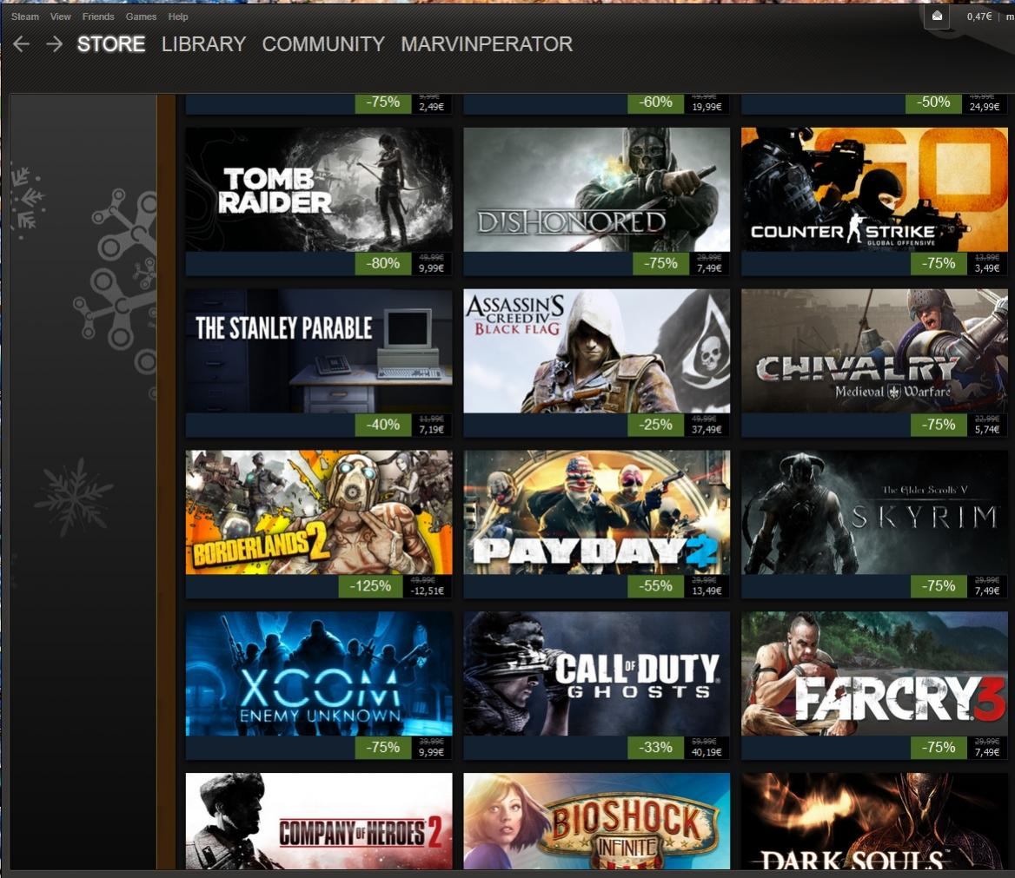Open the BioShock Infinite tile
This screenshot has width=1015, height=878.
click(597, 821)
